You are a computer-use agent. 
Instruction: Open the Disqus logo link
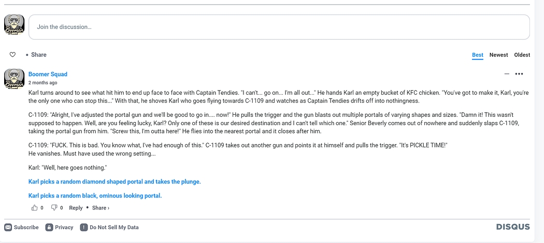pos(513,227)
